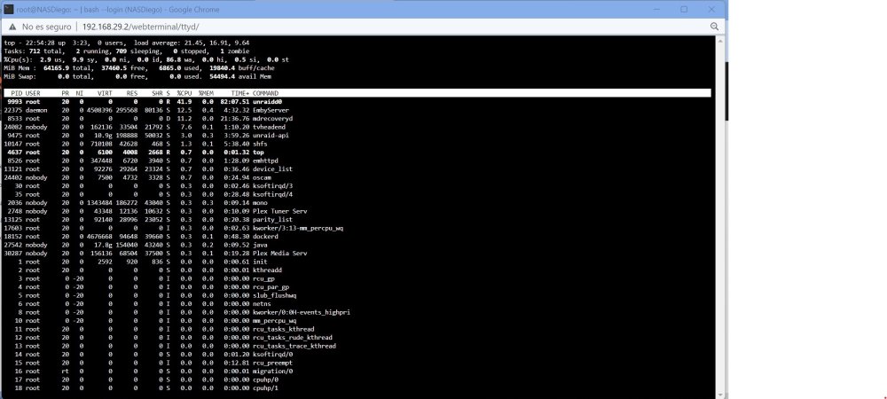887x399 pixels.
Task: Select the oscam process name
Action: pos(262,177)
